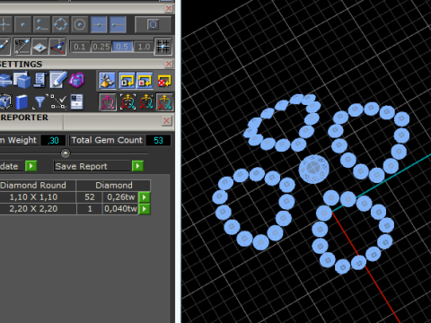The width and height of the screenshot is (431, 323).
Task: Click the Total Gem Count value 53
Action: [x=158, y=140]
